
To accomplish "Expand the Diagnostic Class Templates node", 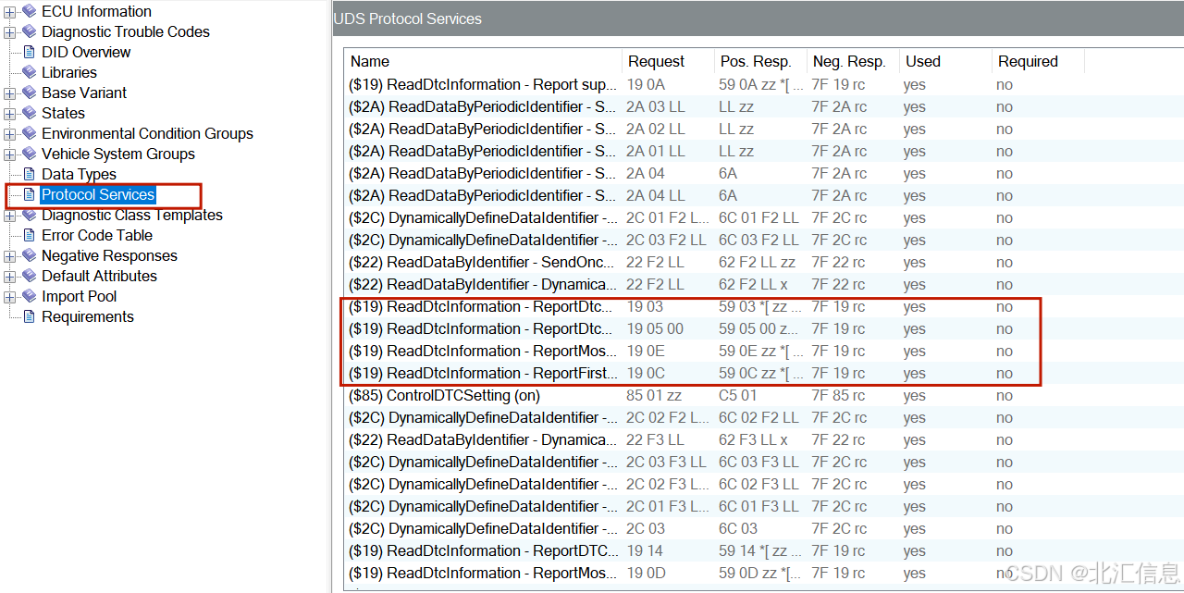I will pos(10,216).
